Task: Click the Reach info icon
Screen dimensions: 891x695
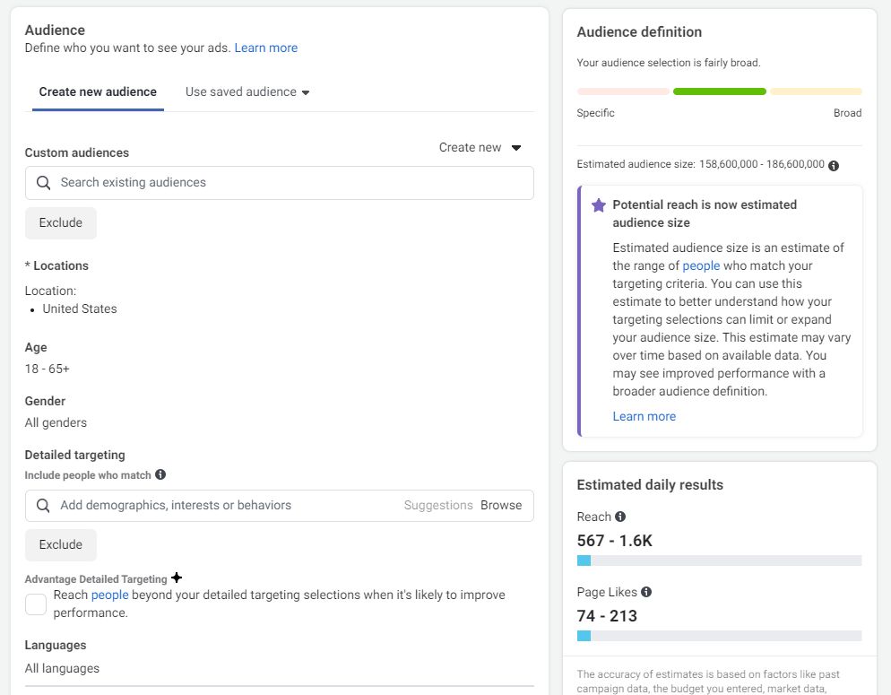Action: (x=620, y=516)
